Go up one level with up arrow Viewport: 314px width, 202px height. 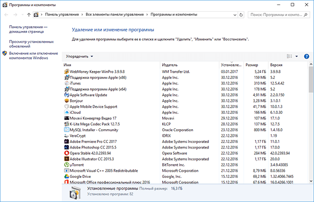pyautogui.click(x=29, y=15)
